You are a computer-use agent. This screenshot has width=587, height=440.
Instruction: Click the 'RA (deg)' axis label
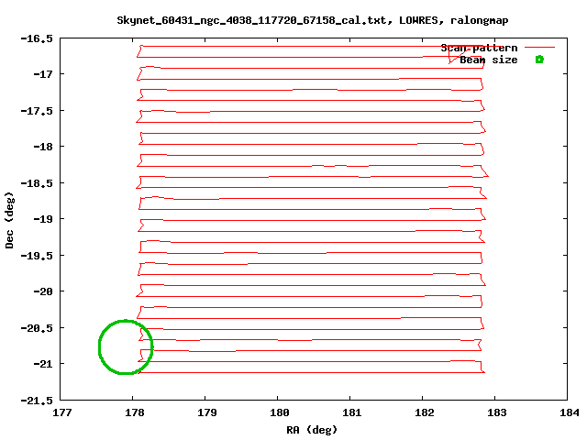[x=312, y=430]
